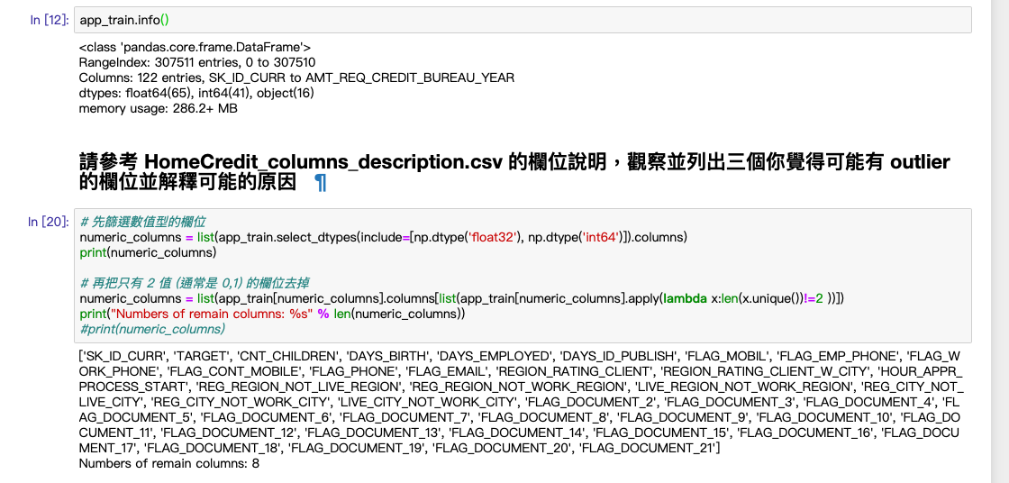
Task: Click the first Chinese comment in cell 20
Action: tap(142, 222)
